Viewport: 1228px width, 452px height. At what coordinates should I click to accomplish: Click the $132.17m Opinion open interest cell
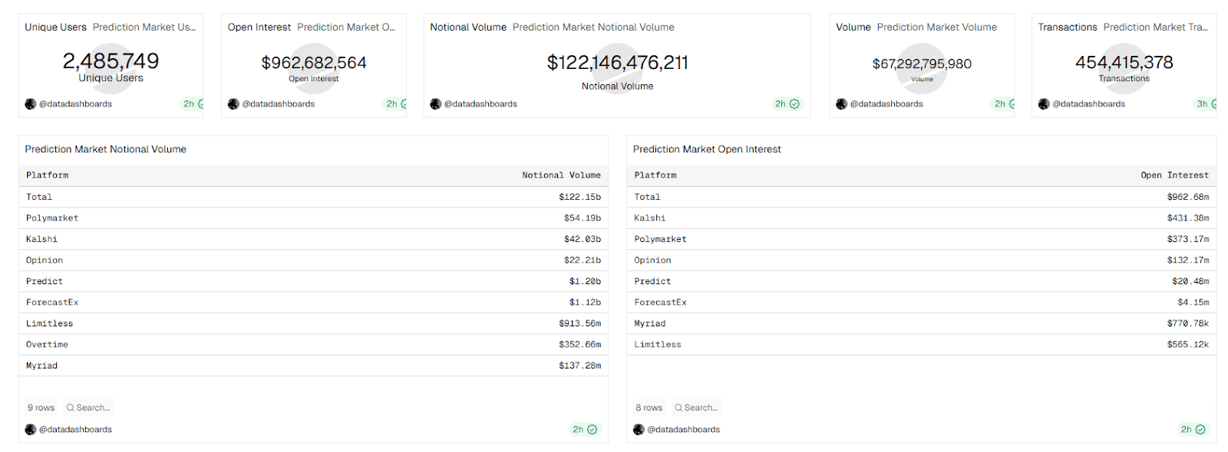[1188, 260]
